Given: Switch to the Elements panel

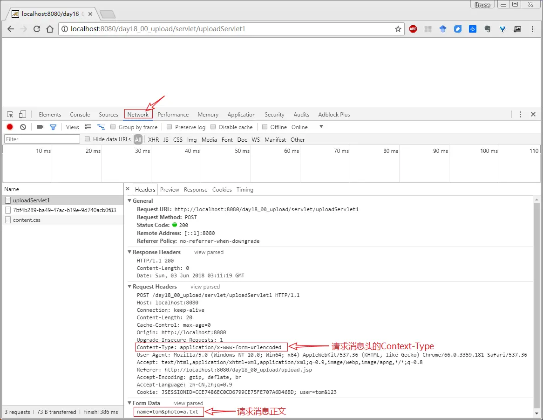Looking at the screenshot, I should 50,114.
